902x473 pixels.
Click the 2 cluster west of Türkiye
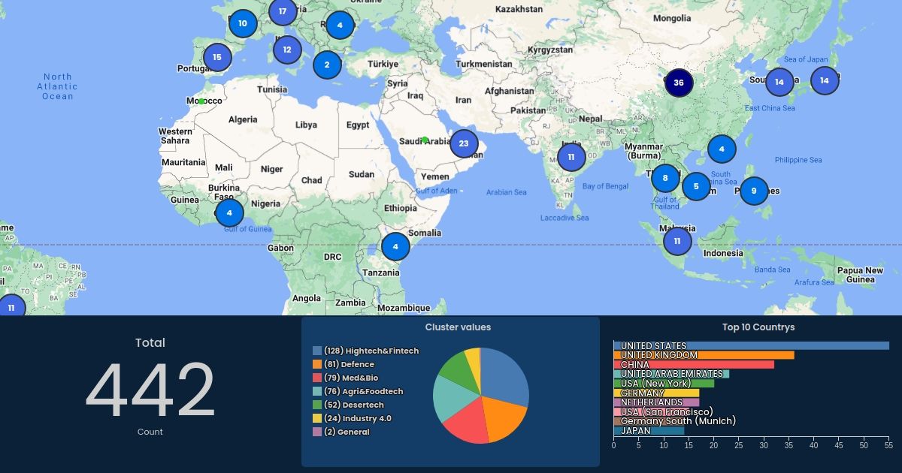[327, 65]
